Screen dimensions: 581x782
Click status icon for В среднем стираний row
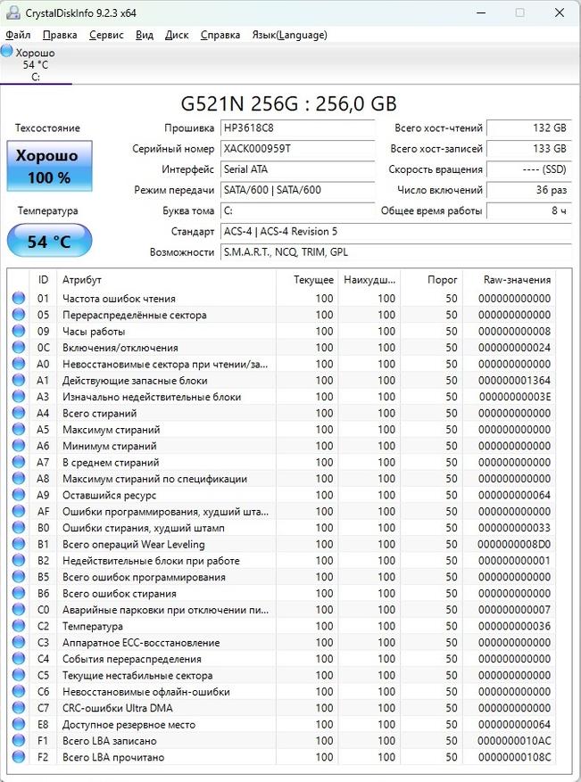click(19, 462)
